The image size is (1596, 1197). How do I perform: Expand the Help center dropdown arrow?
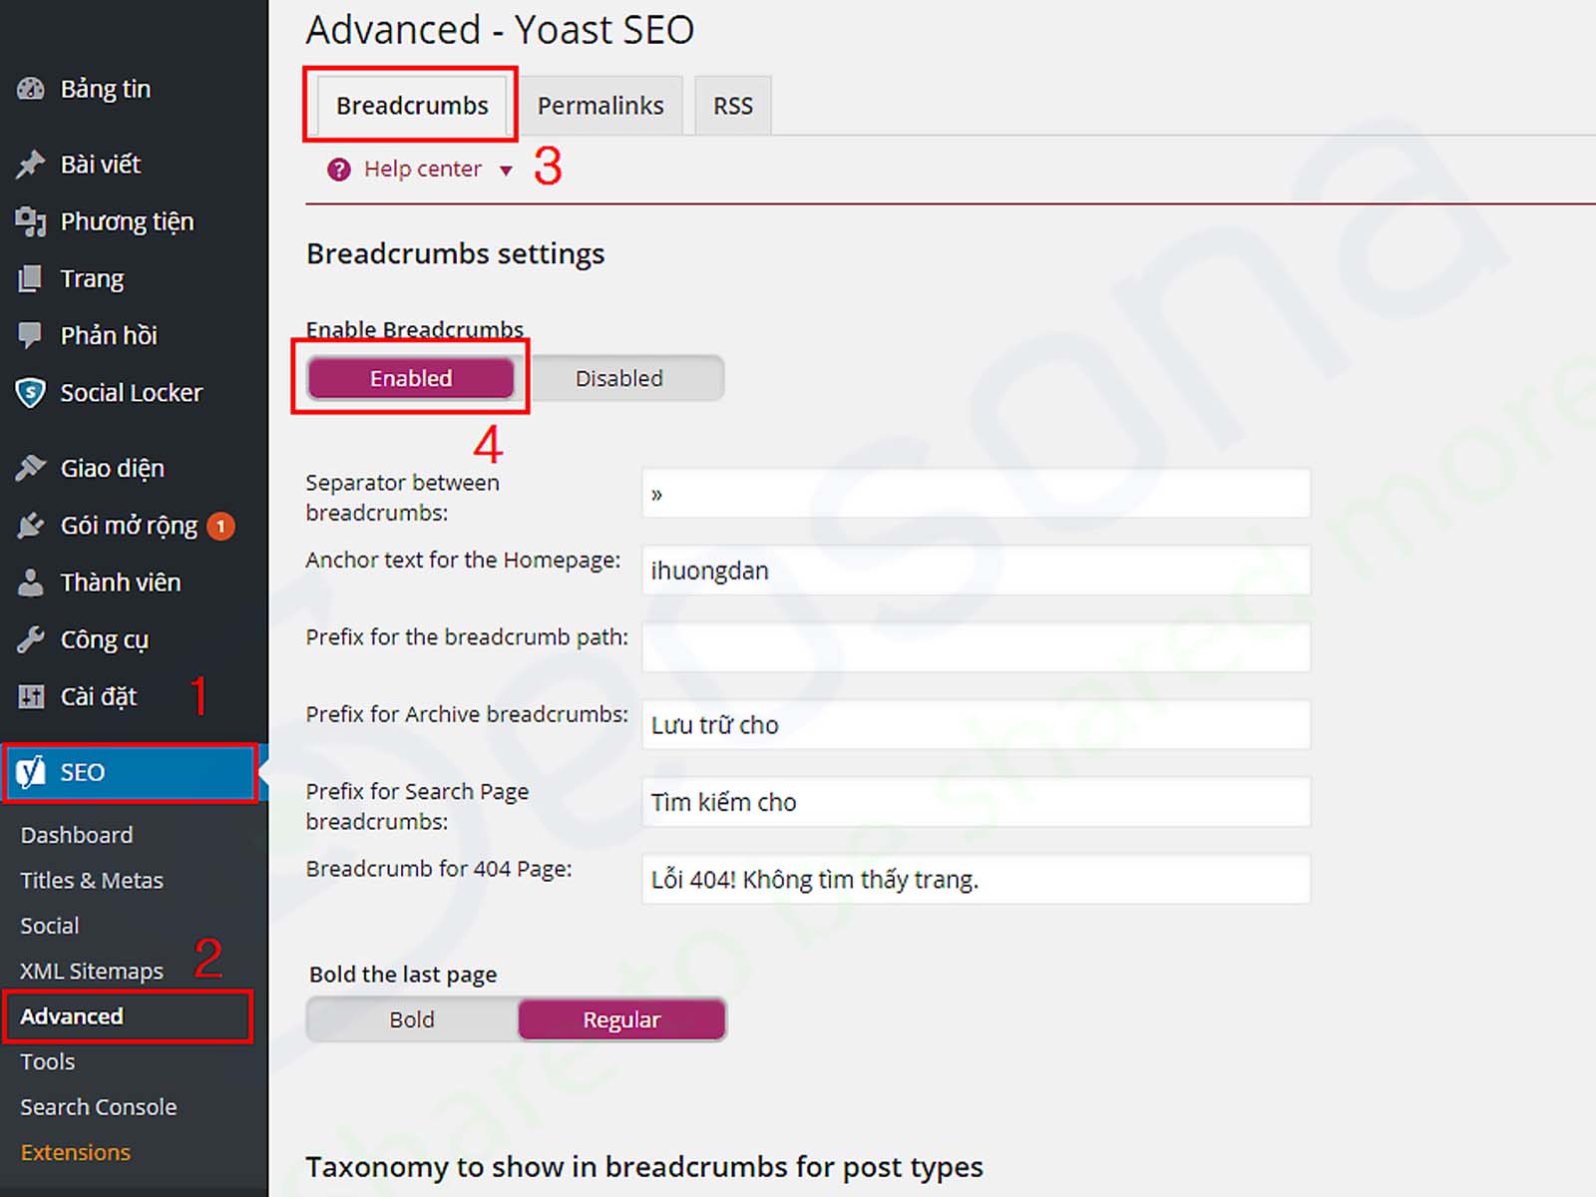[506, 171]
